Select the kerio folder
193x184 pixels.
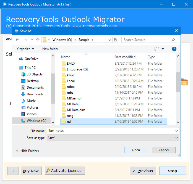(114, 75)
